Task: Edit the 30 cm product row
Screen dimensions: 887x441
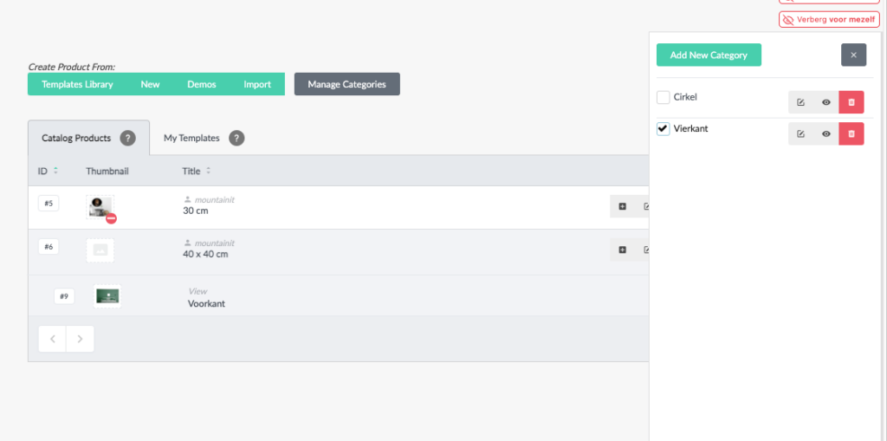Action: pos(644,206)
